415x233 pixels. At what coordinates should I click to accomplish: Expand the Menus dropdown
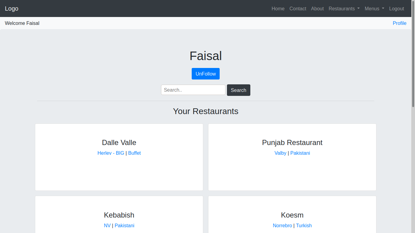[x=374, y=8]
